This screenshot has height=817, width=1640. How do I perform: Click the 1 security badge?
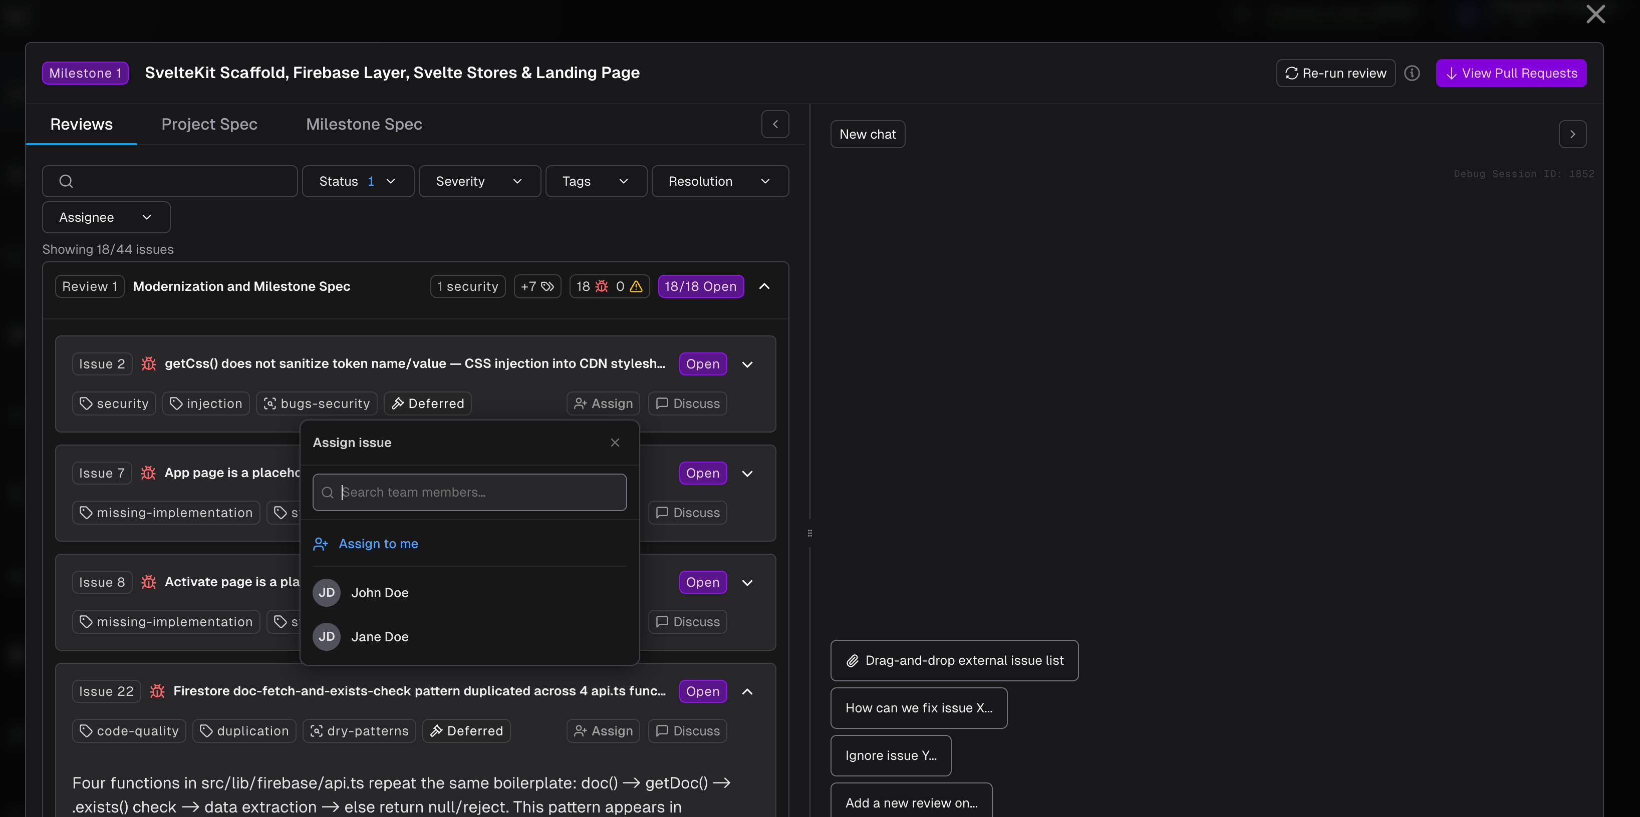tap(468, 286)
